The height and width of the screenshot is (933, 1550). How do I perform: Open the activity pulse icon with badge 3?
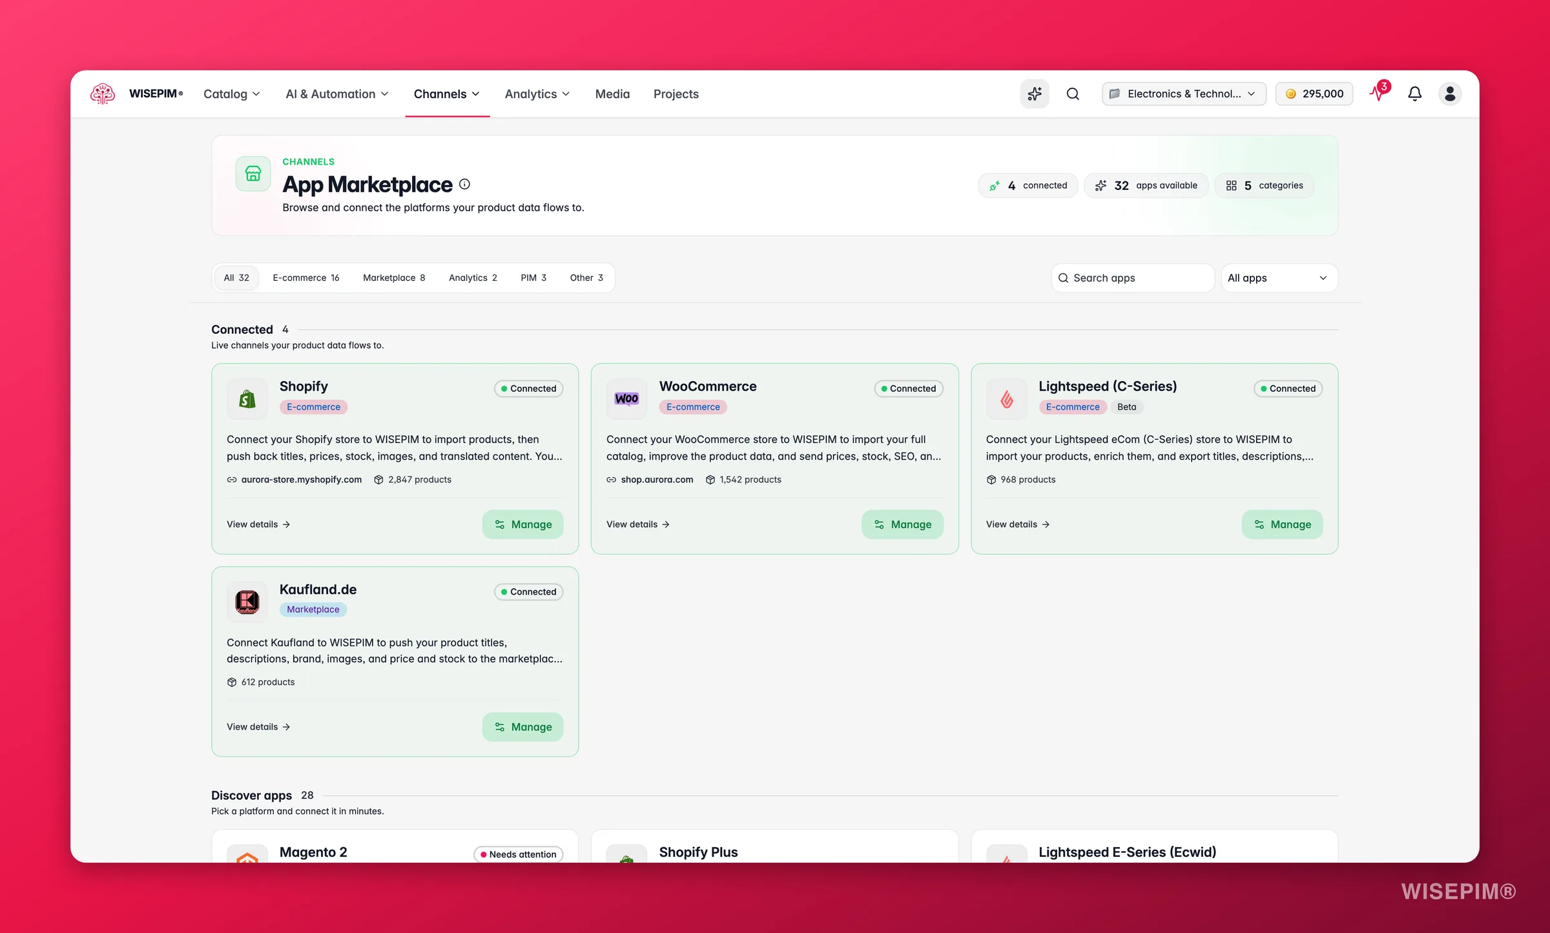pos(1379,93)
